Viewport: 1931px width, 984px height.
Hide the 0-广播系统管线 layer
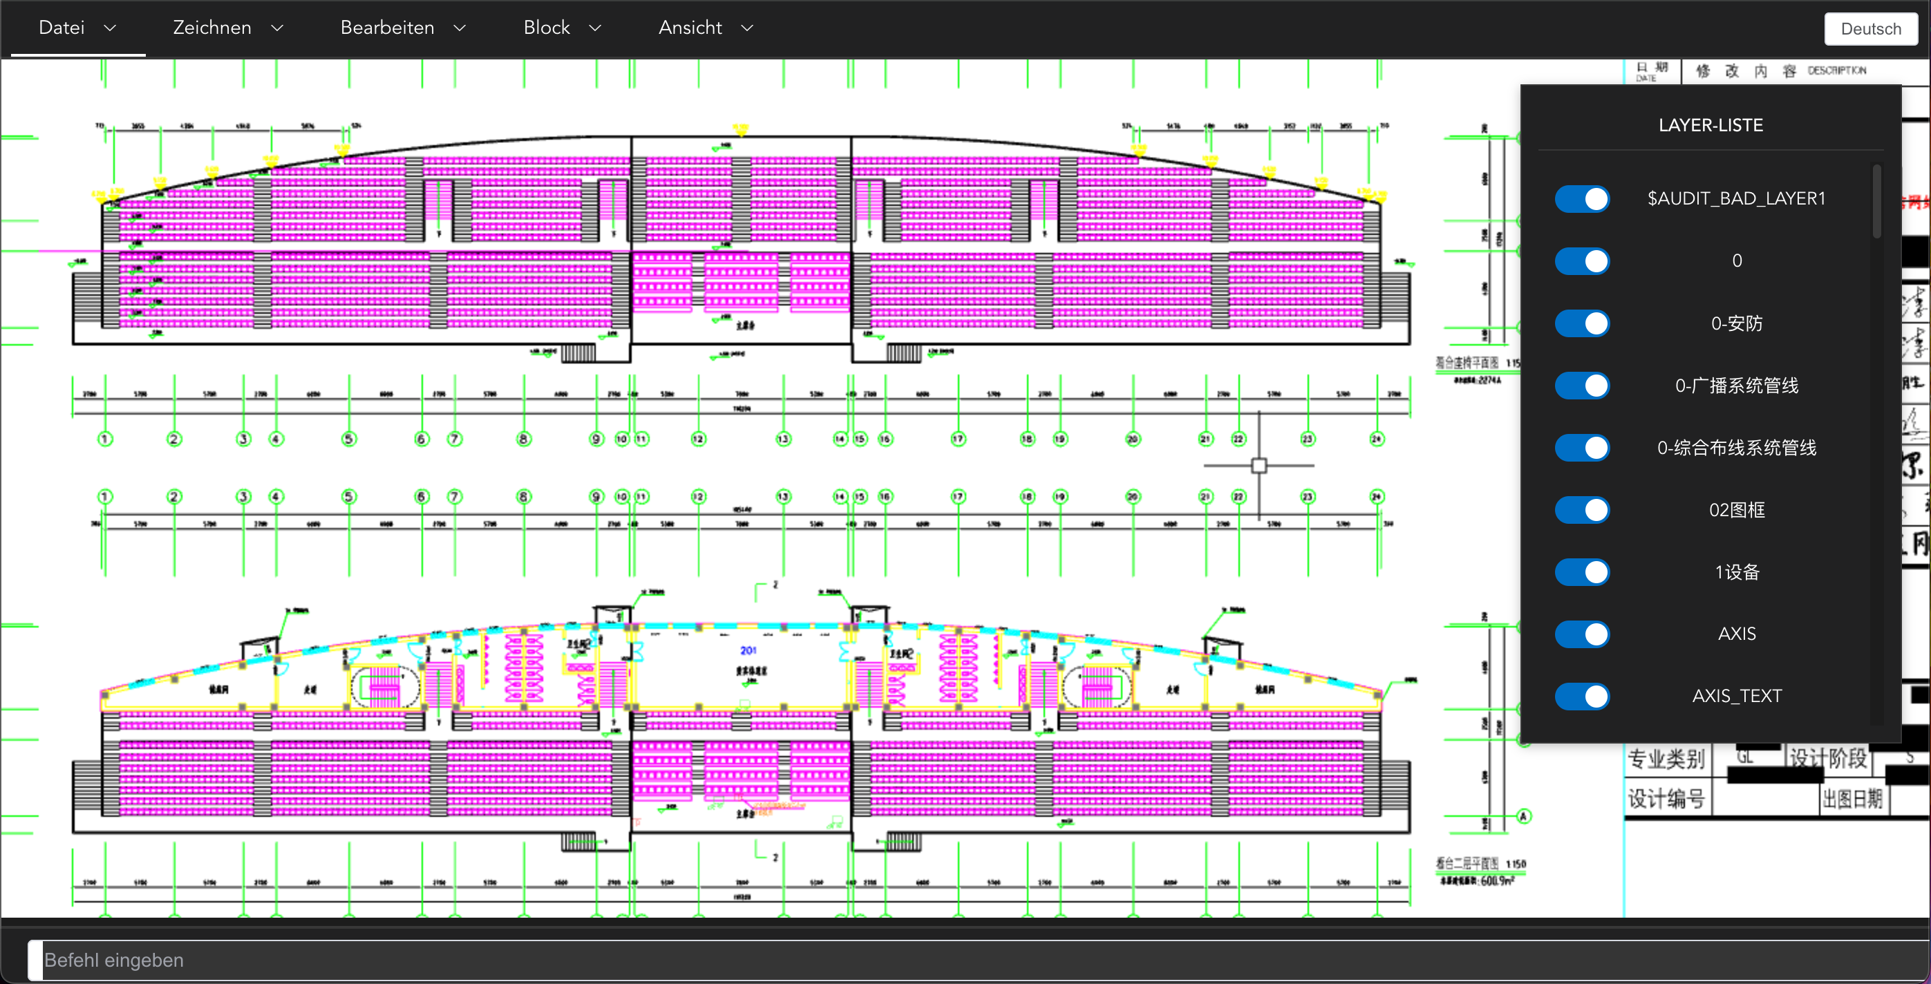click(x=1582, y=386)
